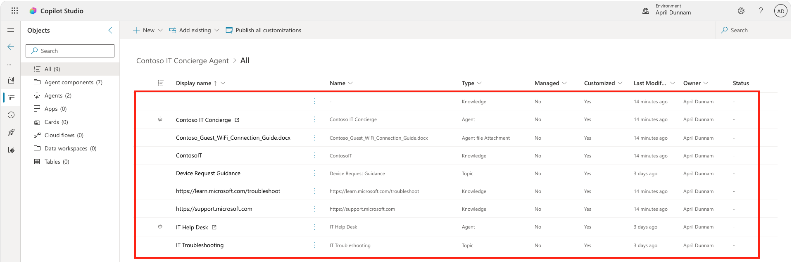
Task: Open the rocket pipelines icon
Action: 11,132
